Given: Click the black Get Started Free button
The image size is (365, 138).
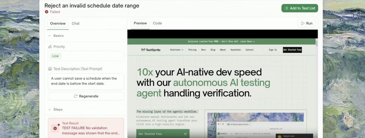Looking at the screenshot, I should coord(292,50).
